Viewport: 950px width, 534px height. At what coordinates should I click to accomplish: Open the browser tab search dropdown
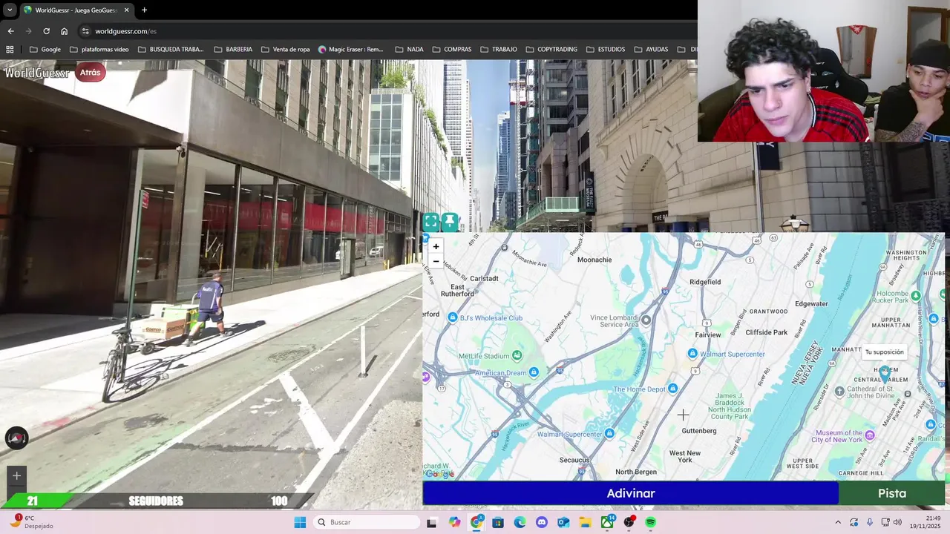coord(10,10)
